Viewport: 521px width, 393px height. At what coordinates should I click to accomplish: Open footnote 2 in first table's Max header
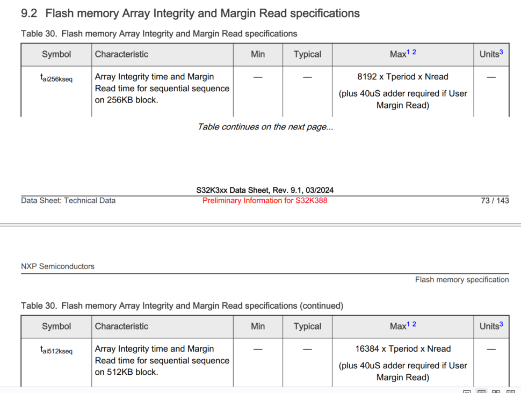point(414,52)
